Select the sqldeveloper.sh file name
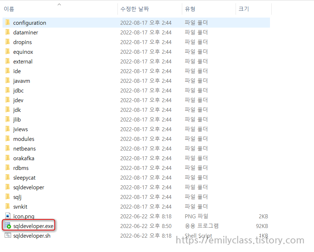This screenshot has width=314, height=252. (32, 236)
